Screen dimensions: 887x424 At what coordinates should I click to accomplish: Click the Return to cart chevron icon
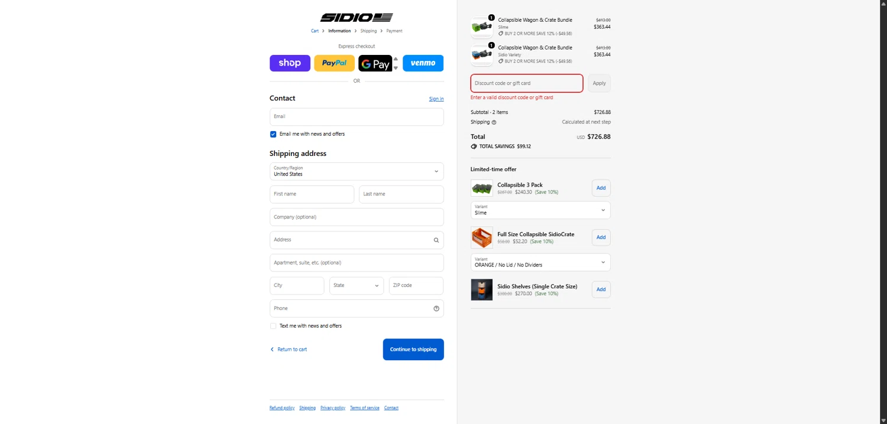coord(272,350)
